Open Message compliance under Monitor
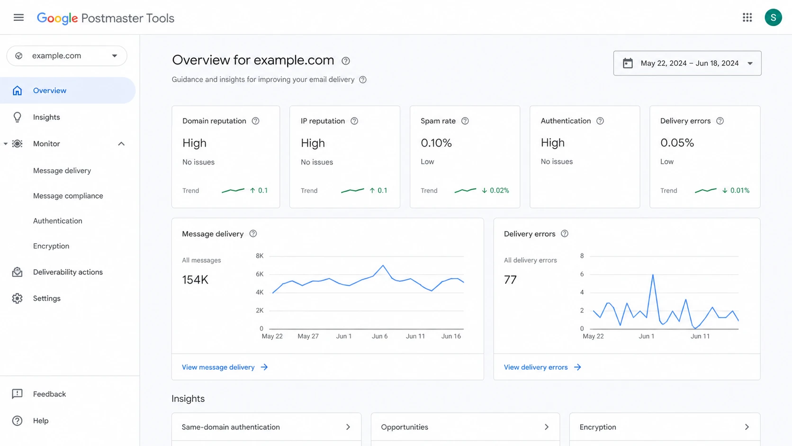Screen dimensions: 792x446 (68, 196)
